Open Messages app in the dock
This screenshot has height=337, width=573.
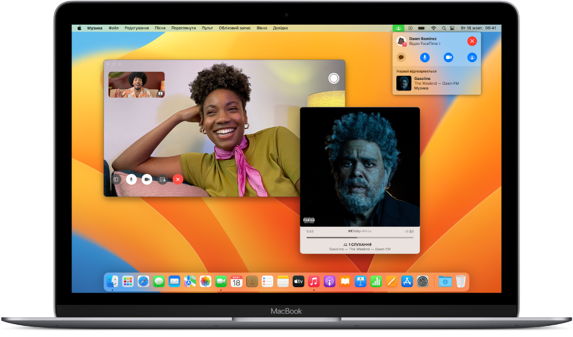click(x=159, y=282)
